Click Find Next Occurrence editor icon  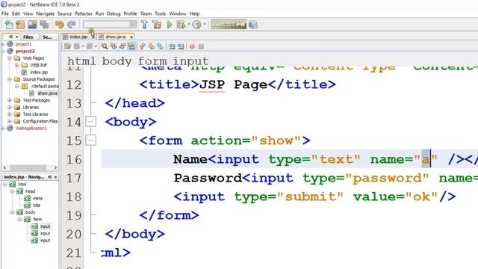[122, 46]
